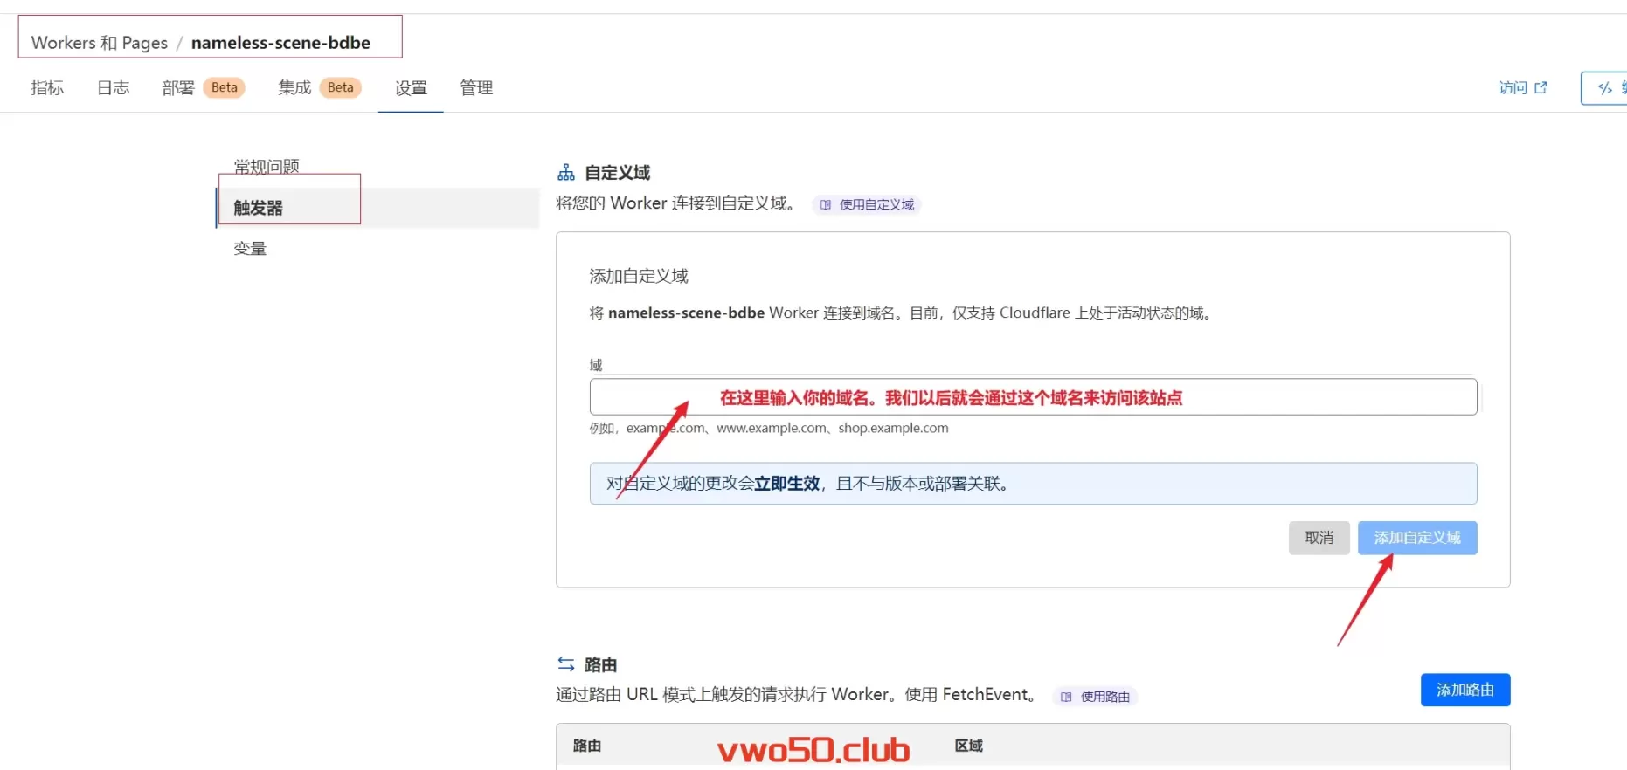Viewport: 1627px width, 770px height.
Task: Select 触发器 in the settings sidebar
Action: [259, 208]
